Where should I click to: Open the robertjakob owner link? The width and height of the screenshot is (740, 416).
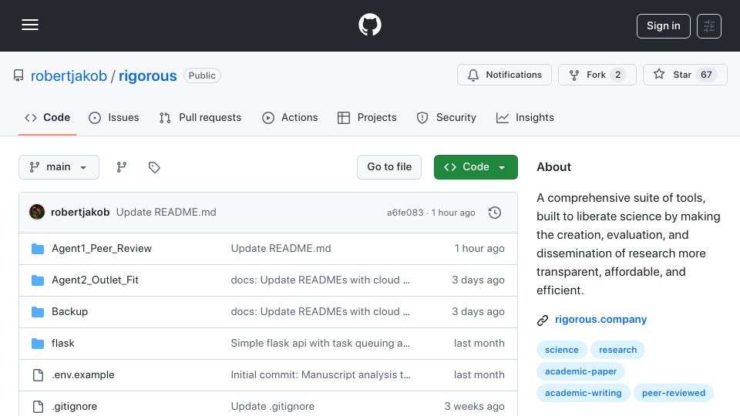tap(69, 75)
